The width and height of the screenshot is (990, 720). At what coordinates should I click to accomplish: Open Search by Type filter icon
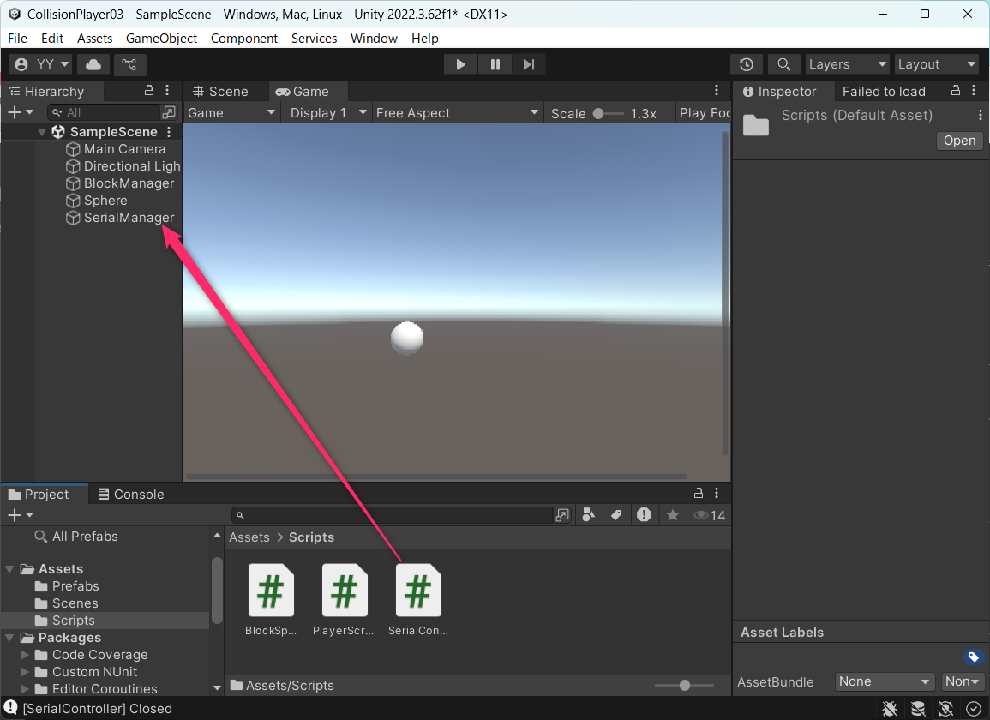[x=589, y=515]
